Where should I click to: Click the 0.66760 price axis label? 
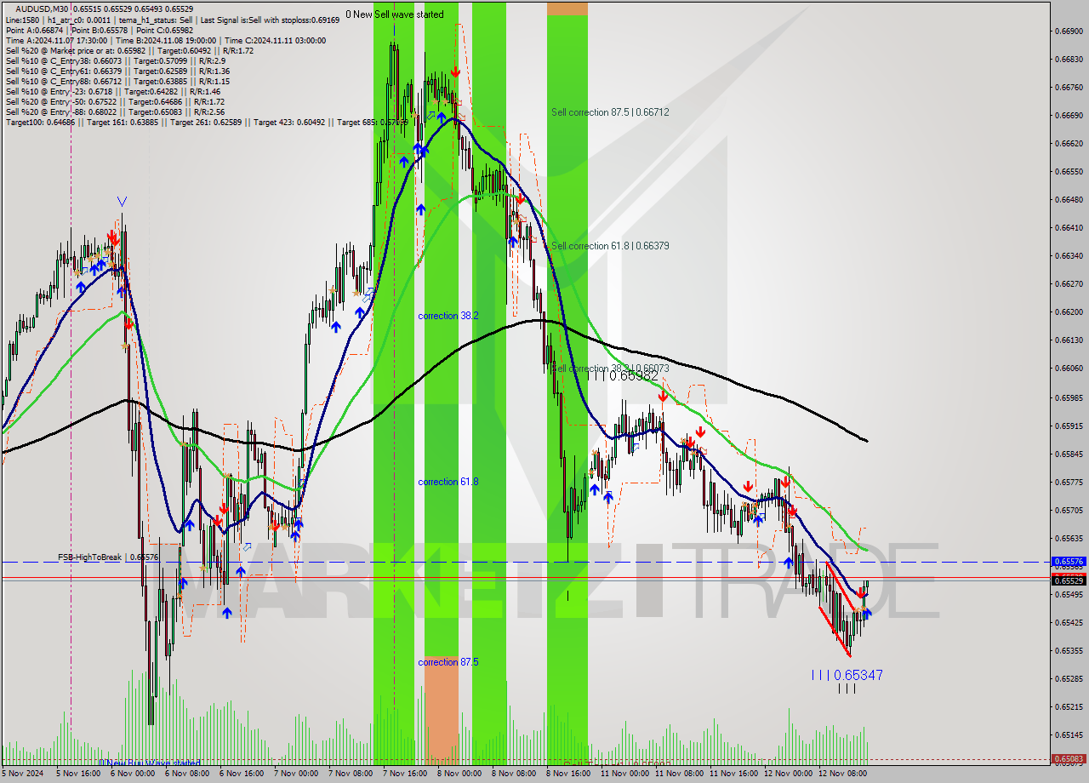point(1069,88)
